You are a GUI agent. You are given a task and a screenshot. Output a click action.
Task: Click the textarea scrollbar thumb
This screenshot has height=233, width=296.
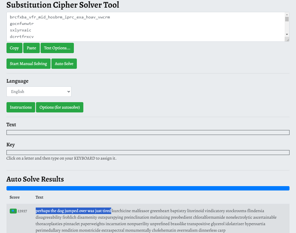point(287,19)
